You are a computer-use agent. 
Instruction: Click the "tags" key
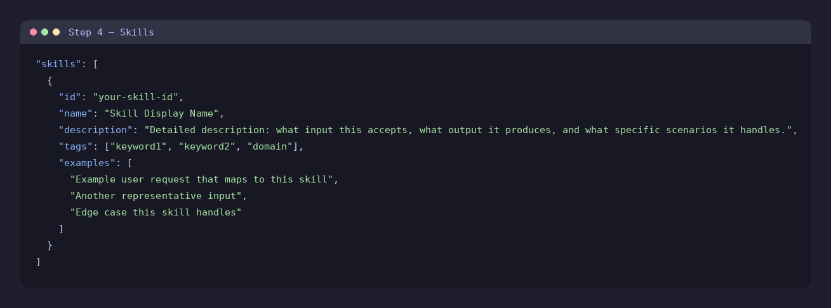tap(76, 146)
